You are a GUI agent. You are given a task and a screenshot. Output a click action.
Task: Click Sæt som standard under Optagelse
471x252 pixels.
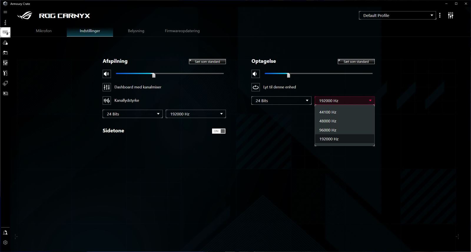pyautogui.click(x=356, y=62)
